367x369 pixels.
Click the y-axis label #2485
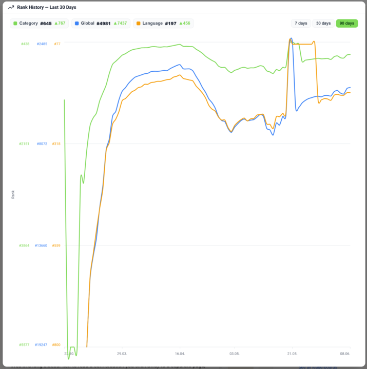42,44
